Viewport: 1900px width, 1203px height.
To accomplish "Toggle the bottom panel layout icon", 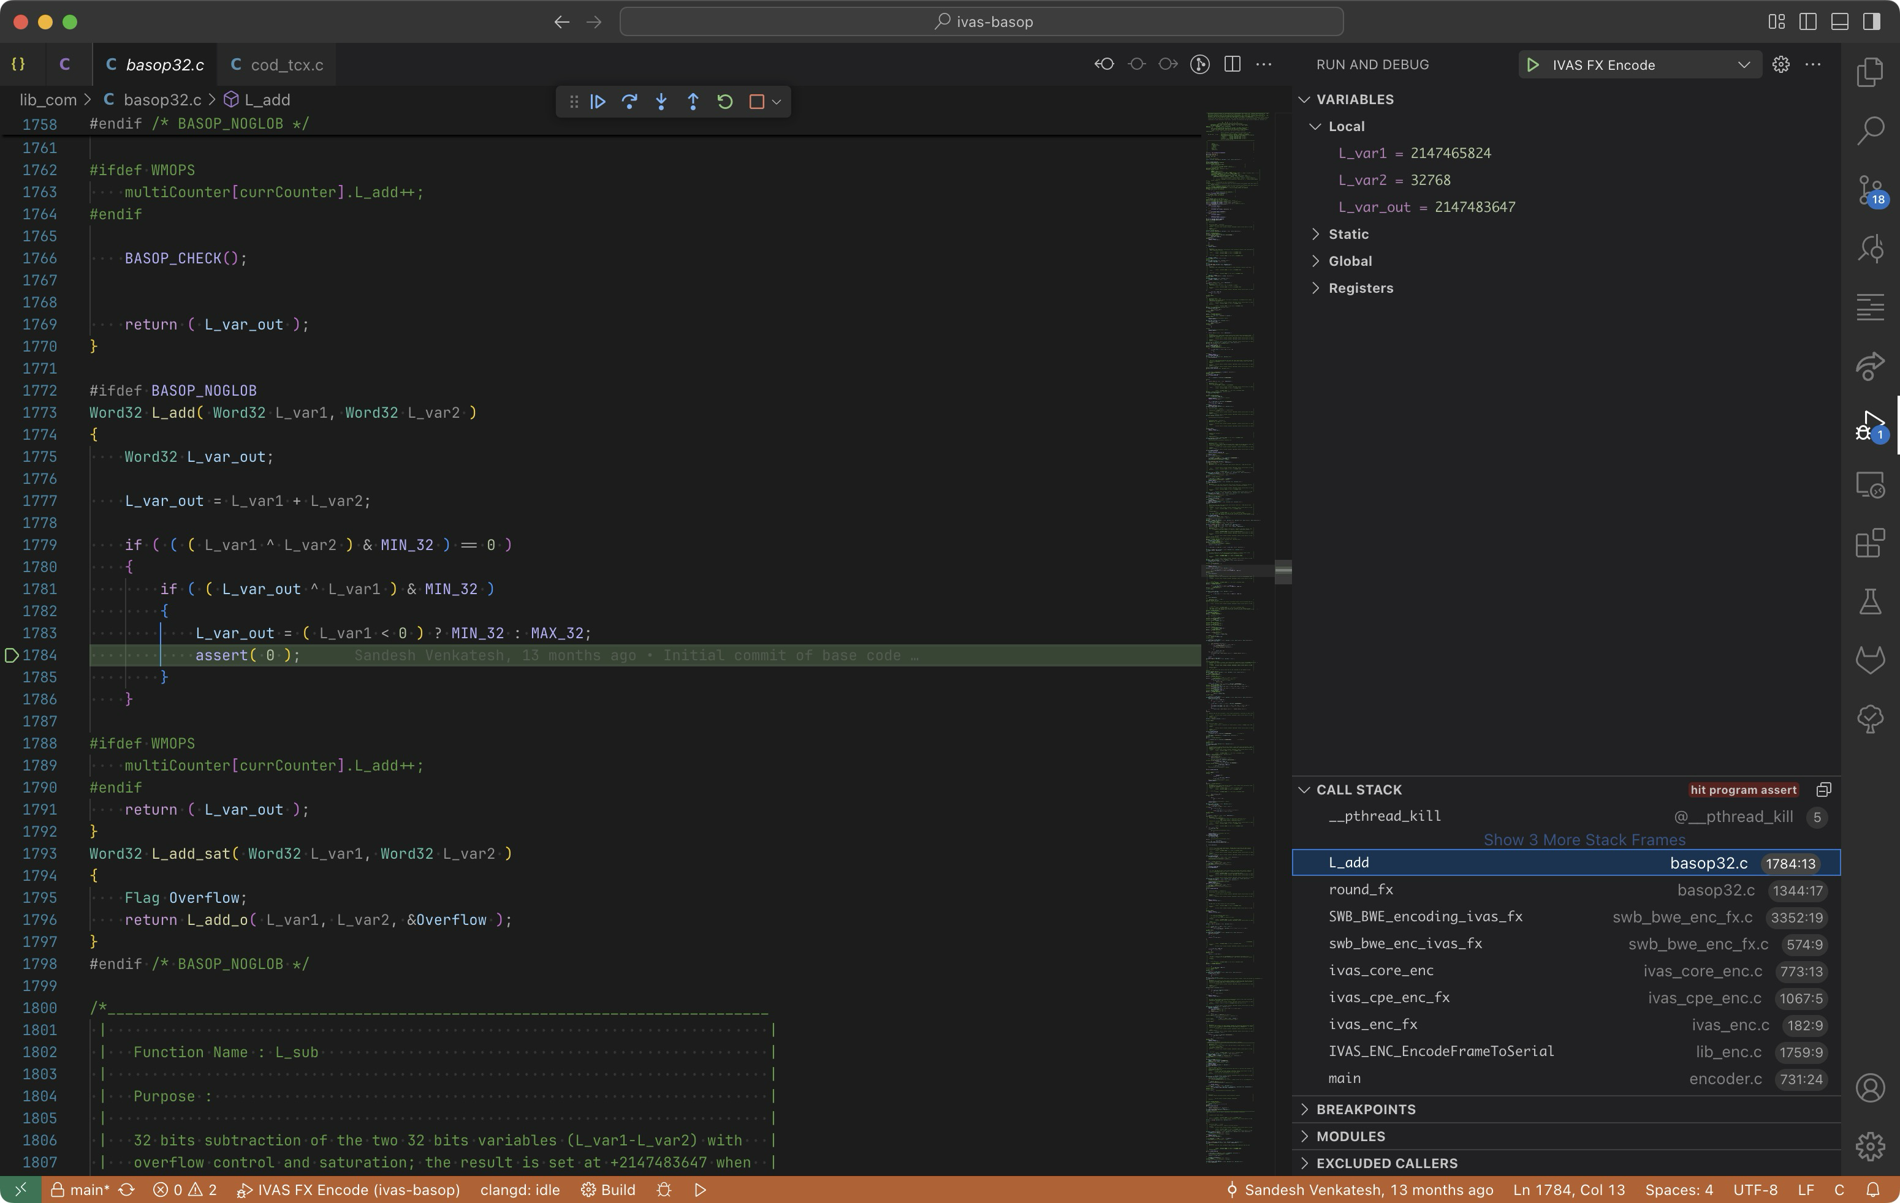I will 1839,22.
